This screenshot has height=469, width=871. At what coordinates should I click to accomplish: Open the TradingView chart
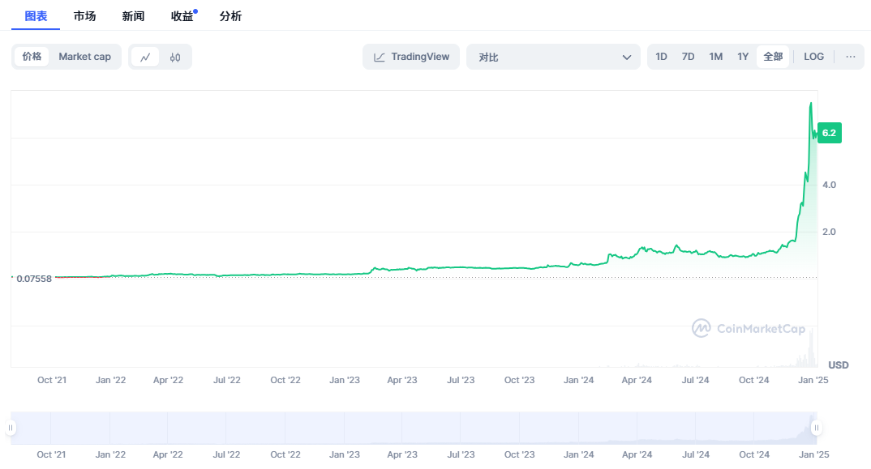(x=411, y=57)
